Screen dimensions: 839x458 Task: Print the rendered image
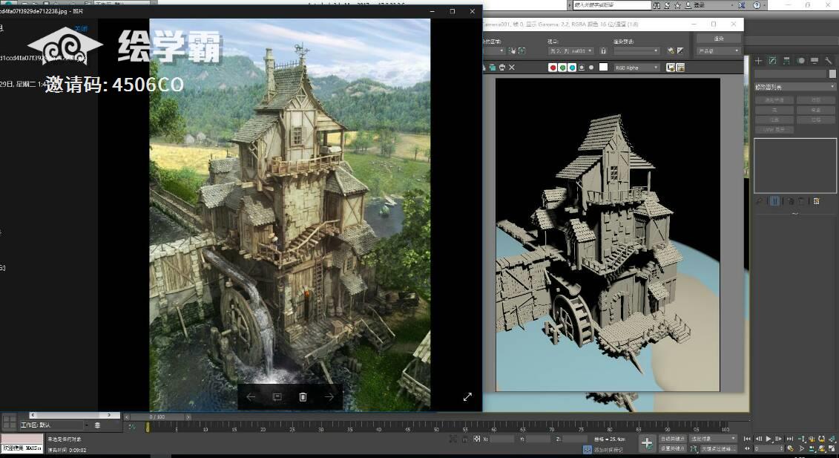(502, 68)
